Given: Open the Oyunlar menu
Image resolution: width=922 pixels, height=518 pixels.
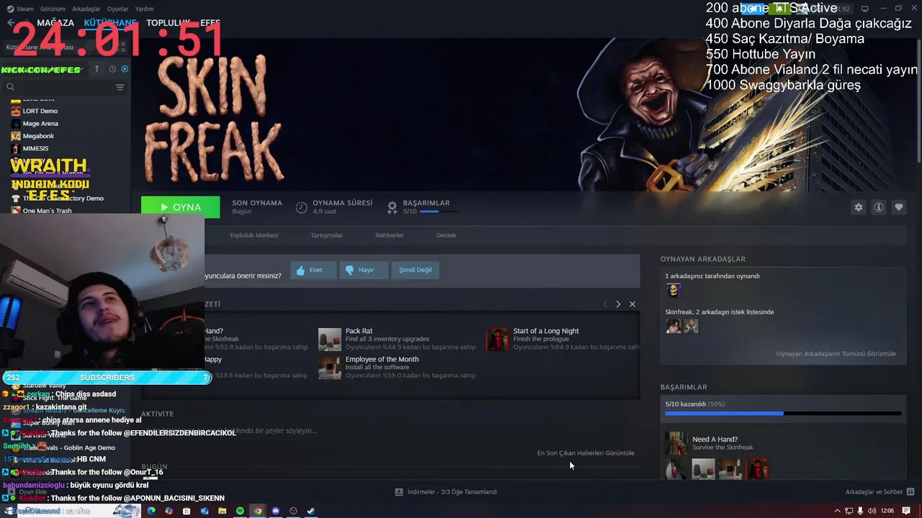Looking at the screenshot, I should click(x=117, y=9).
